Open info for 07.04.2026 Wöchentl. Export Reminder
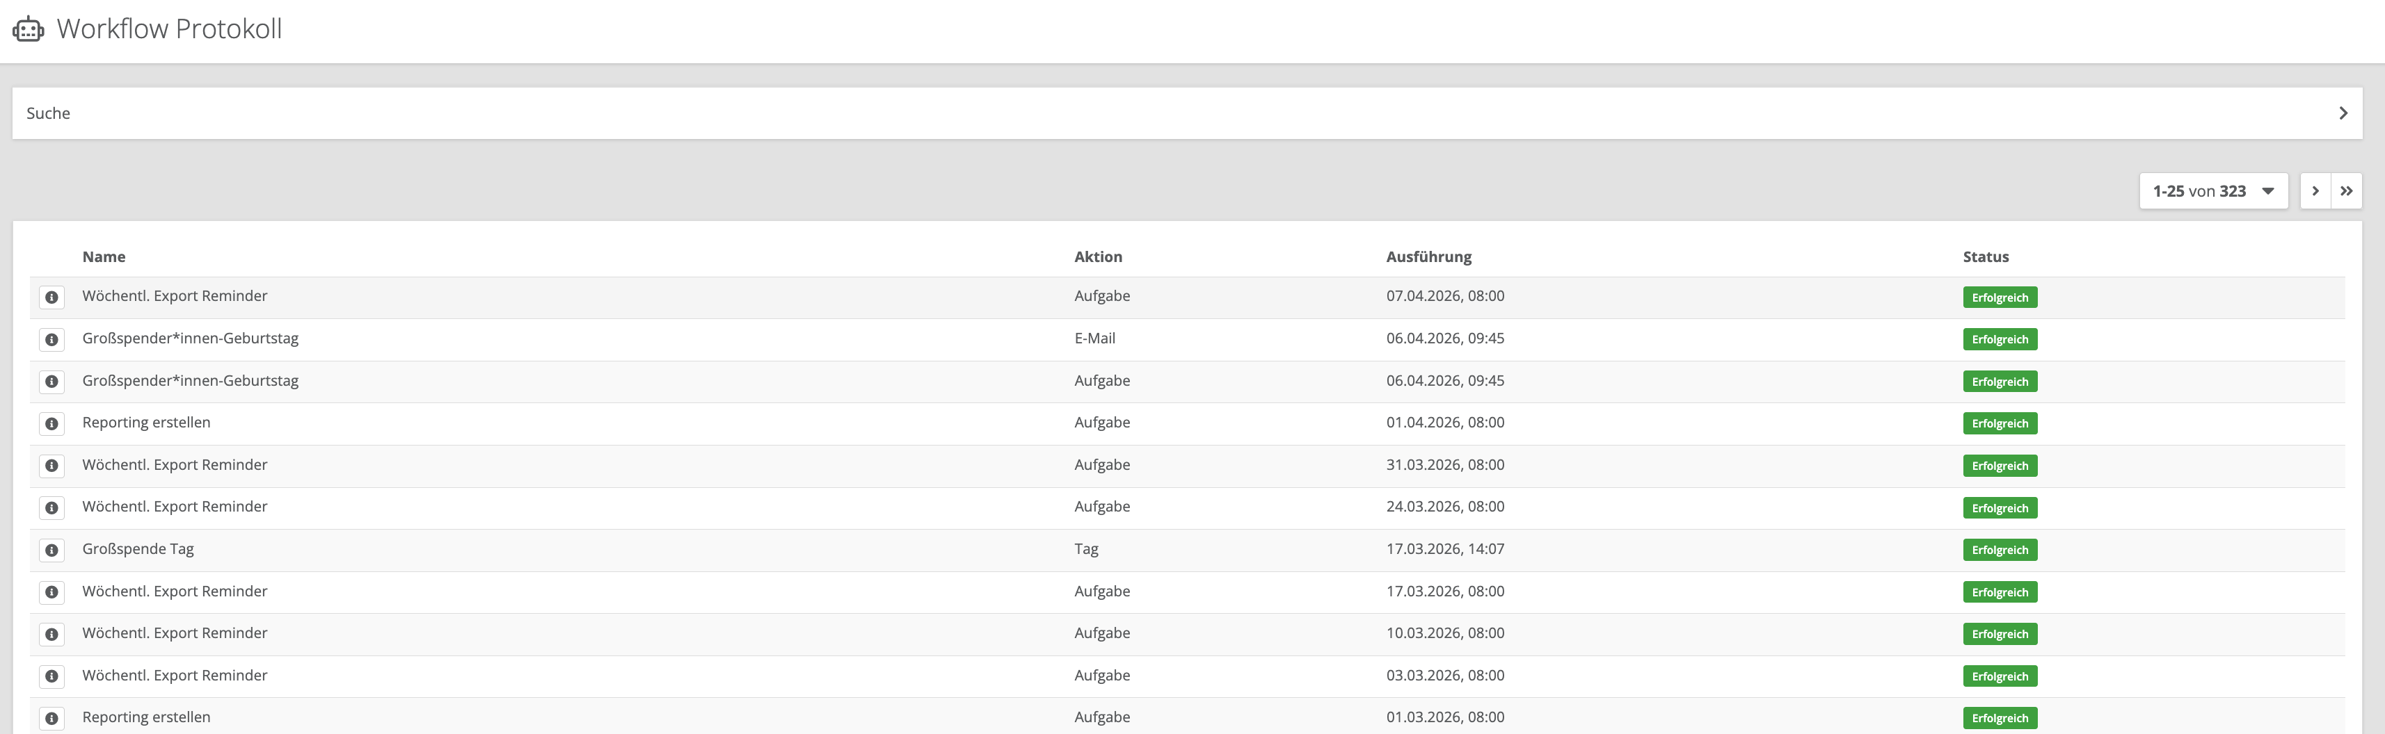Viewport: 2385px width, 734px height. [52, 297]
